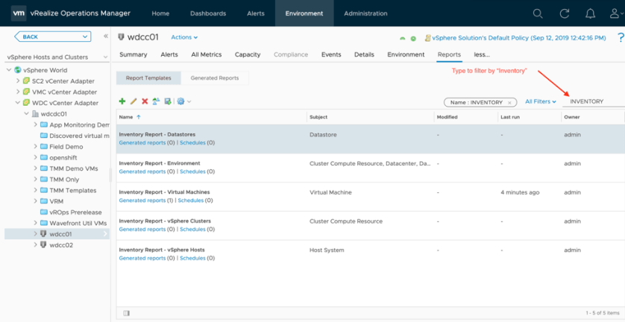The width and height of the screenshot is (625, 322).
Task: Click the search magnifier icon
Action: [x=538, y=13]
